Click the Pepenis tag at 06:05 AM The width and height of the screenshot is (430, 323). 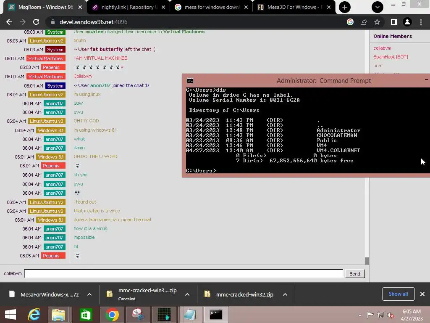53,256
